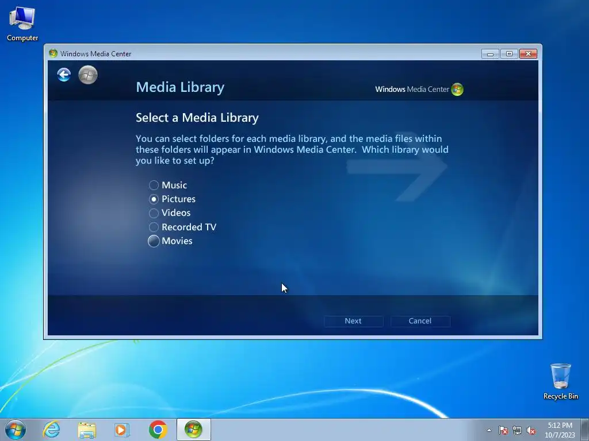The width and height of the screenshot is (589, 441).
Task: Click the Windows Media Center logo orb
Action: (x=457, y=89)
